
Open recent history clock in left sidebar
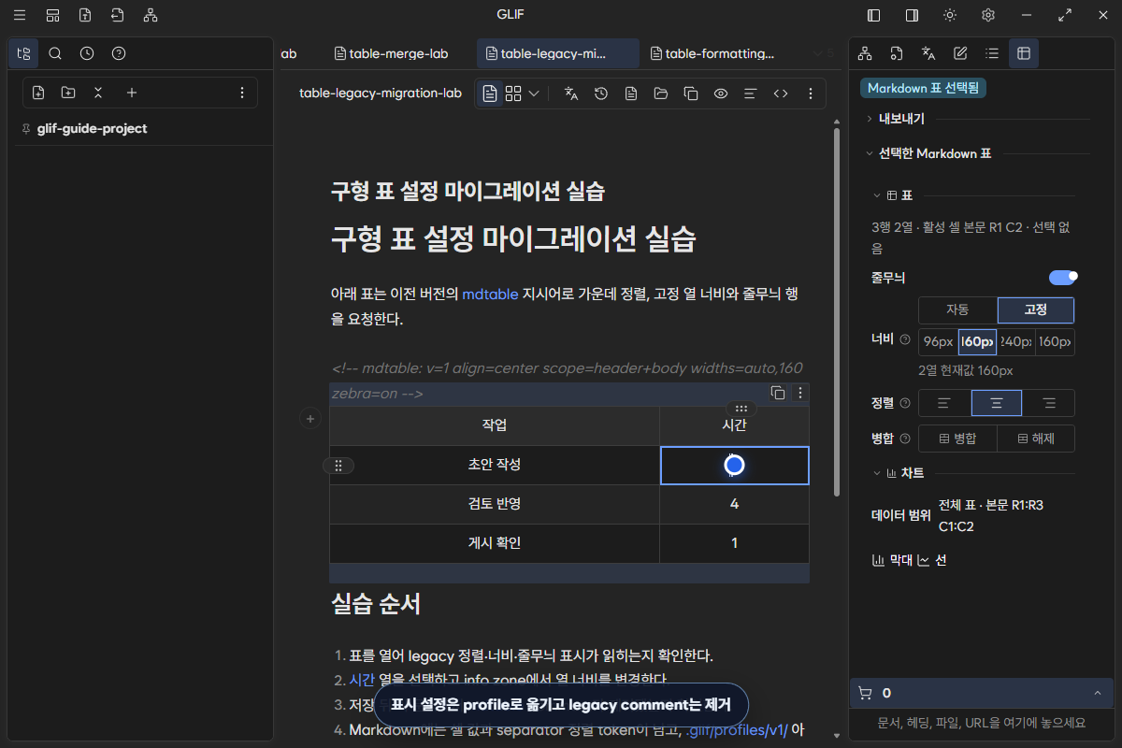87,53
